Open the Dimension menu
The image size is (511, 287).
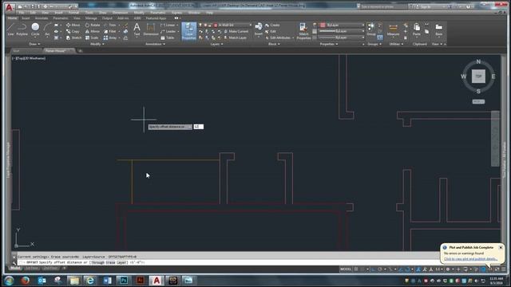click(x=120, y=13)
